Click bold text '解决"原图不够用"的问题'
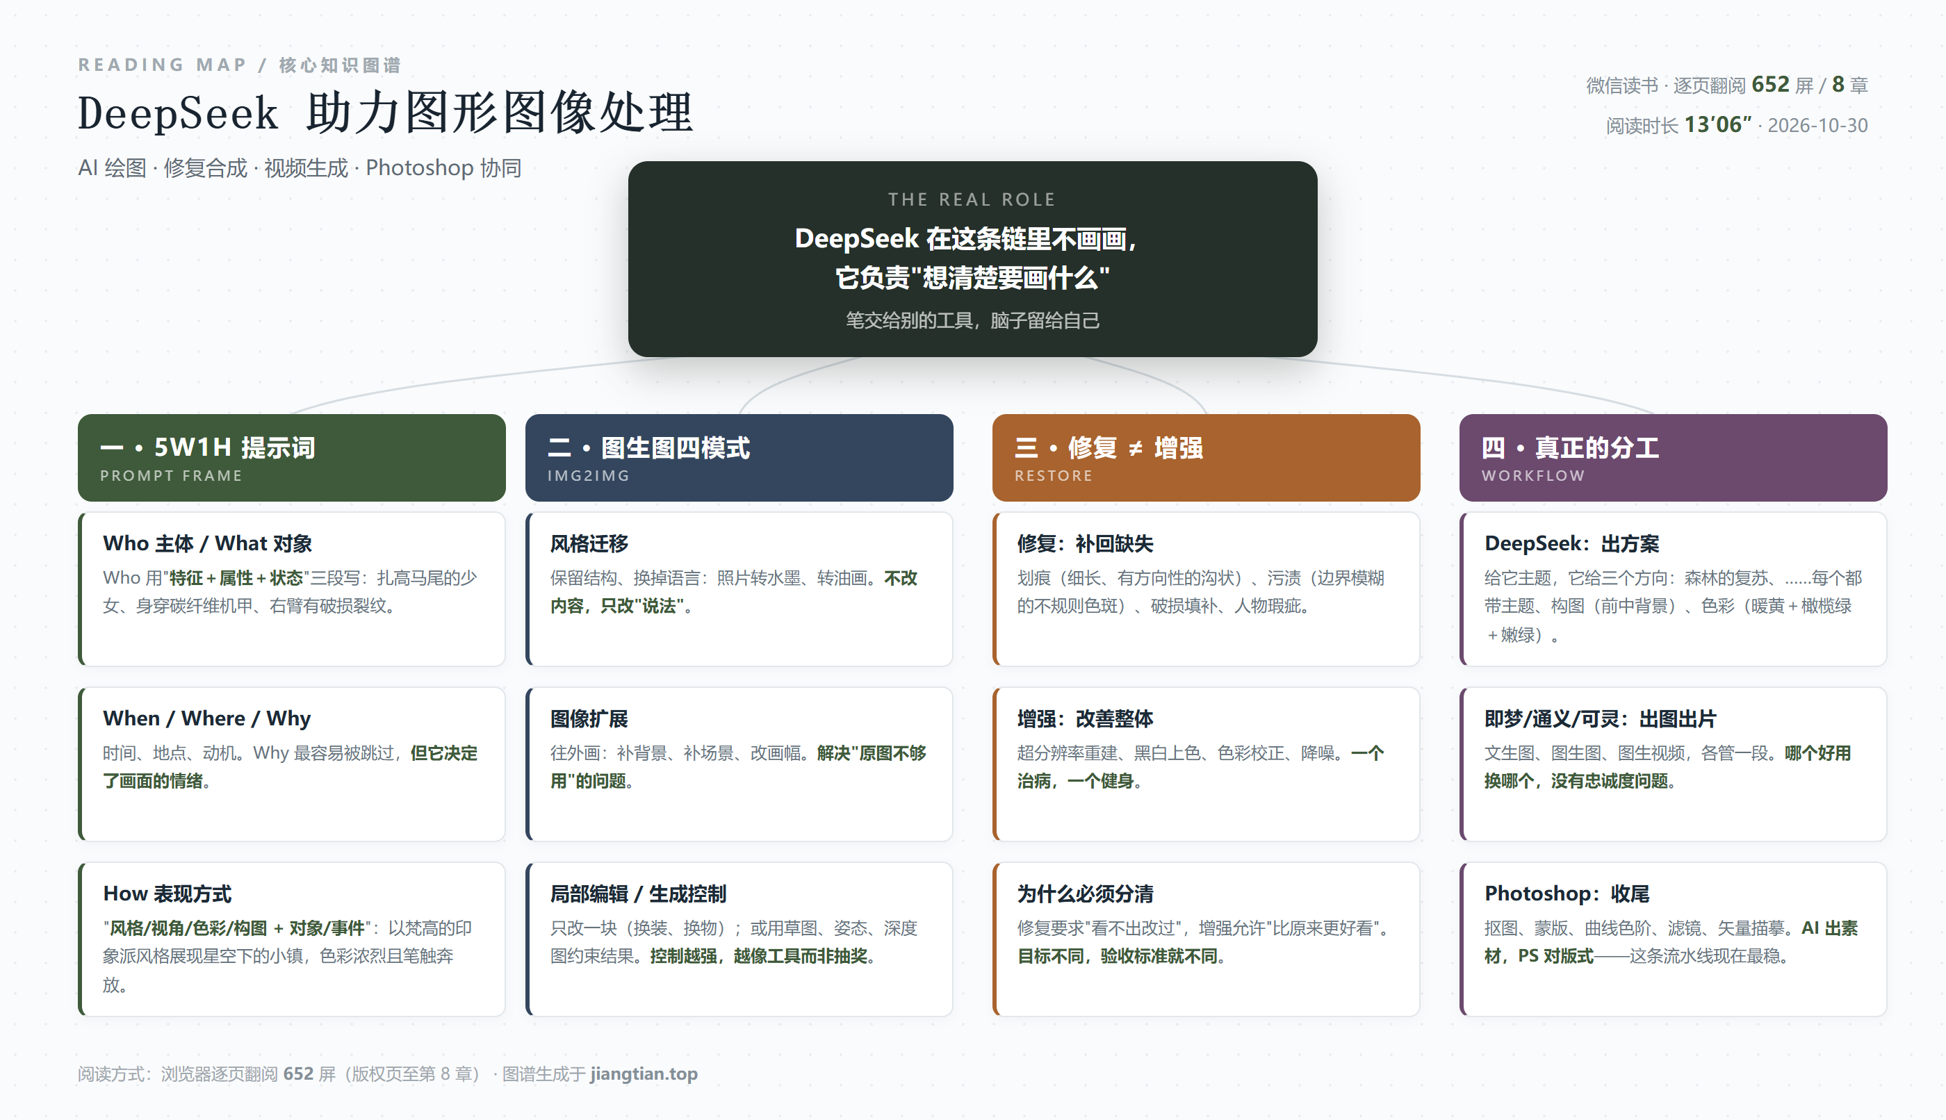This screenshot has width=1946, height=1120. 738,767
